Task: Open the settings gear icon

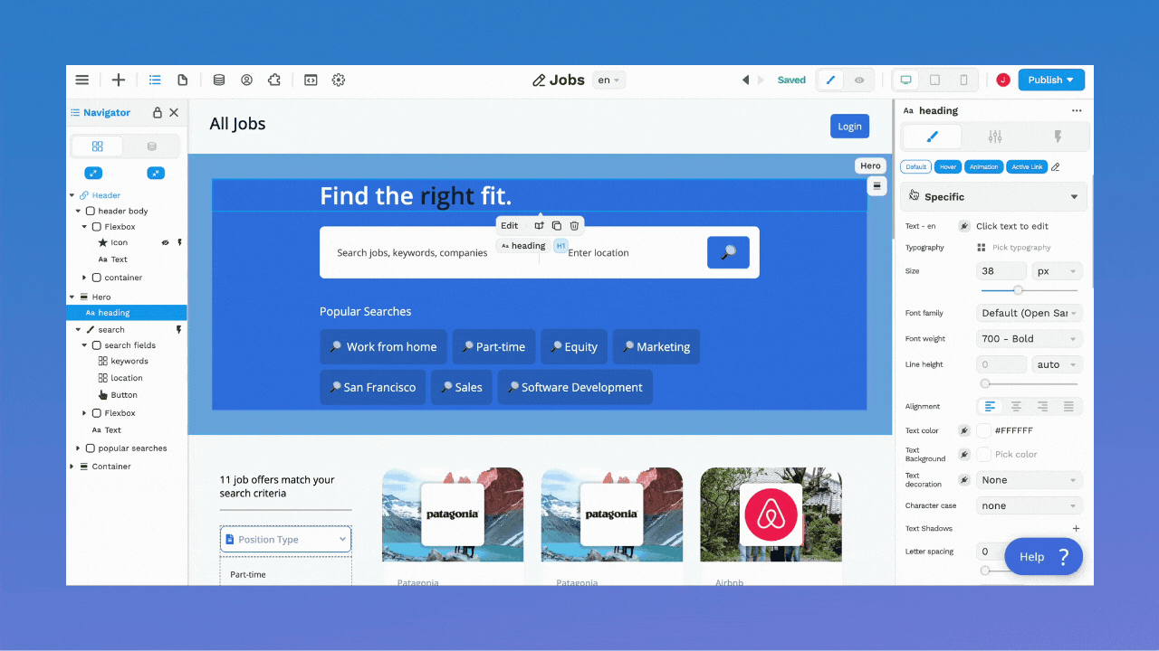Action: 339,80
